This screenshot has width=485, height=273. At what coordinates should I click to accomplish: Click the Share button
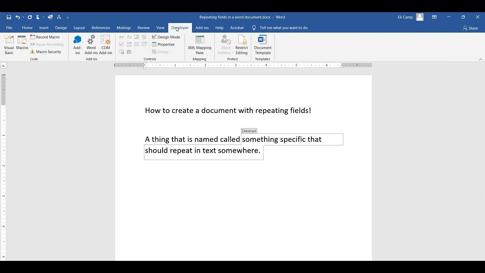[x=471, y=28]
